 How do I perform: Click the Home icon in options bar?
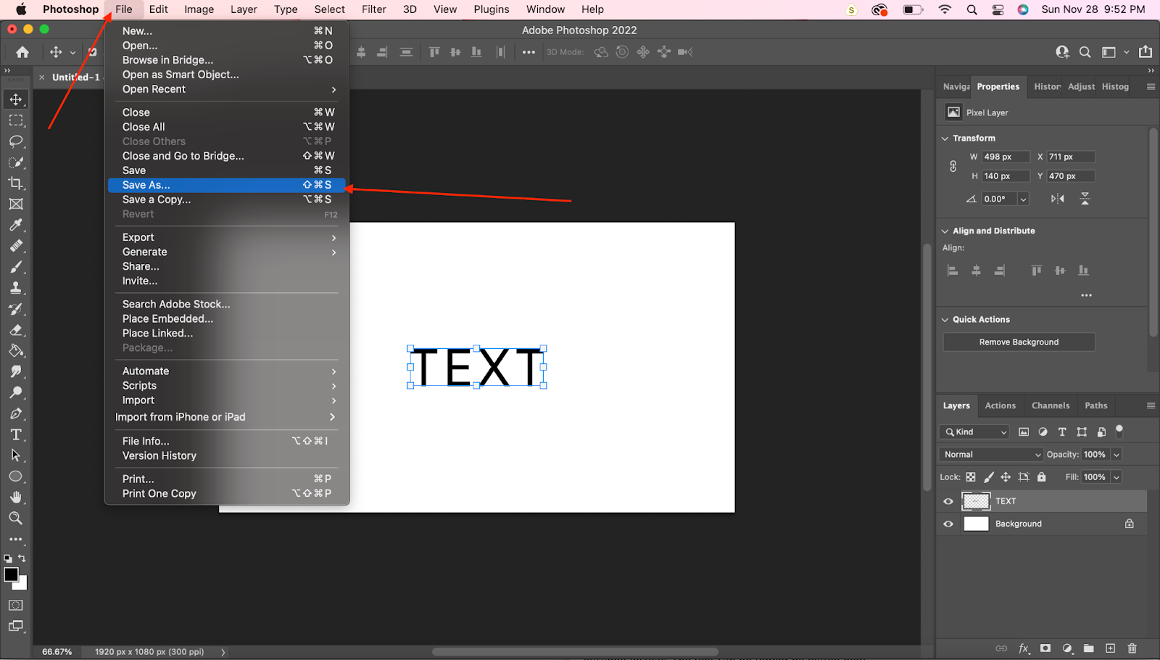click(x=22, y=52)
